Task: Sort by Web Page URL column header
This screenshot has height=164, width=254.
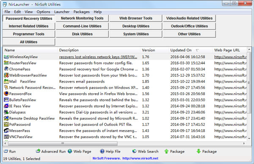Action: pos(229,50)
